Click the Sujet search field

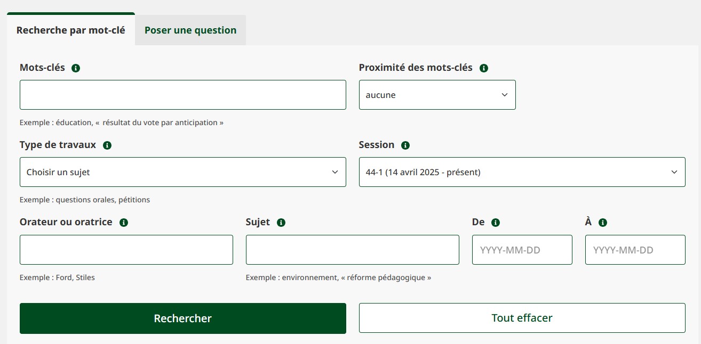pyautogui.click(x=352, y=249)
